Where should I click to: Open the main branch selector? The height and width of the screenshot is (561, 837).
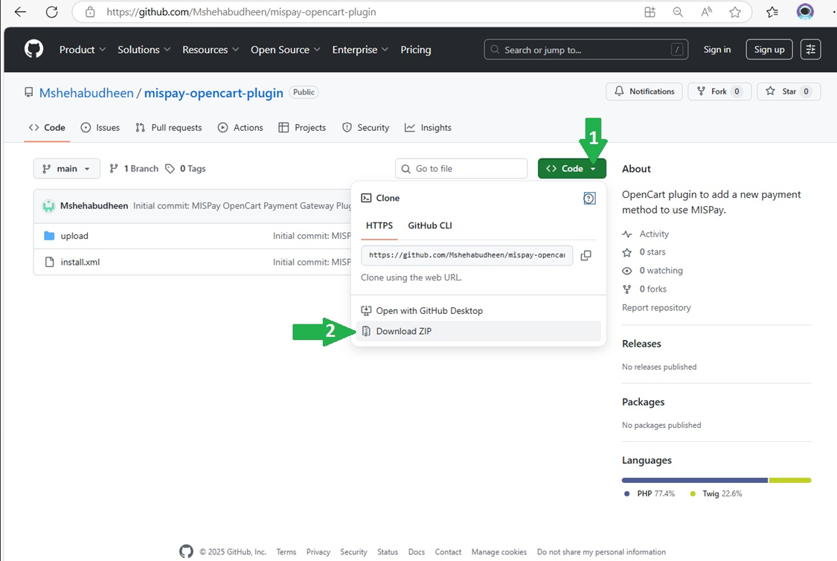click(x=67, y=169)
